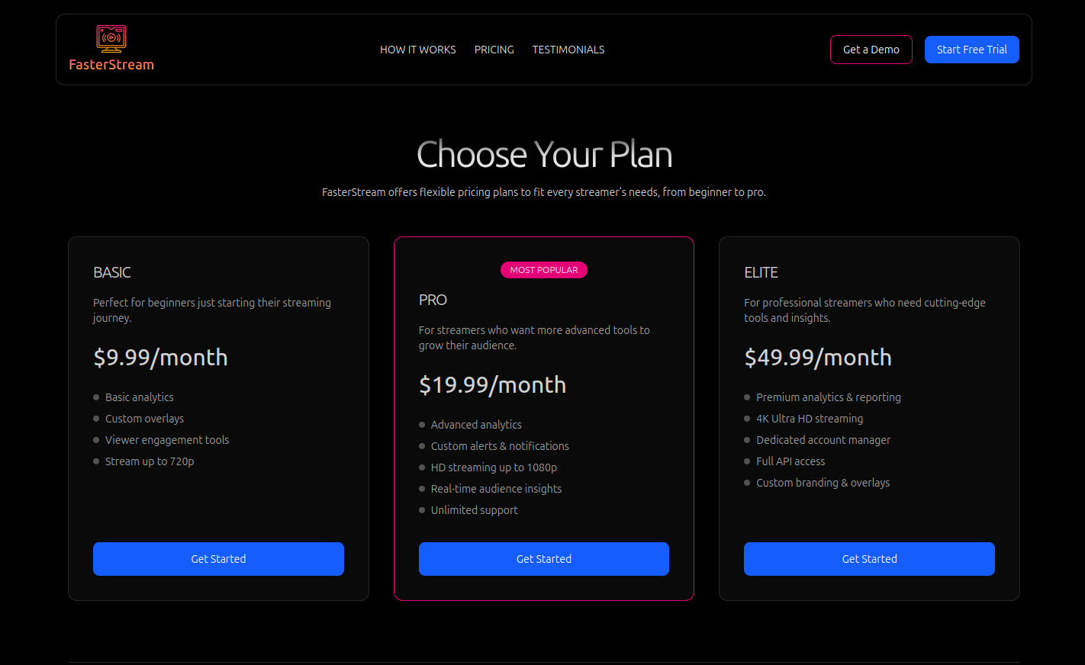The height and width of the screenshot is (665, 1085).
Task: Get started with the ELITE plan
Action: point(869,558)
